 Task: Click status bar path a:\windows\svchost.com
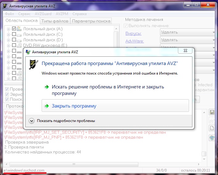[24, 170]
